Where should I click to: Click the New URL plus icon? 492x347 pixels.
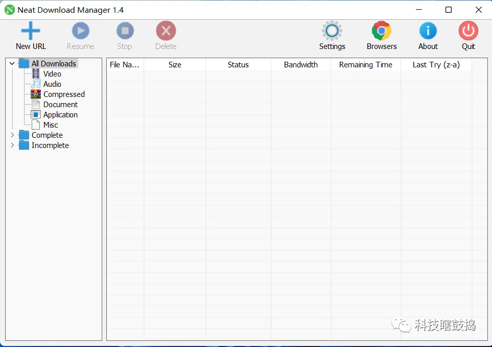[31, 31]
